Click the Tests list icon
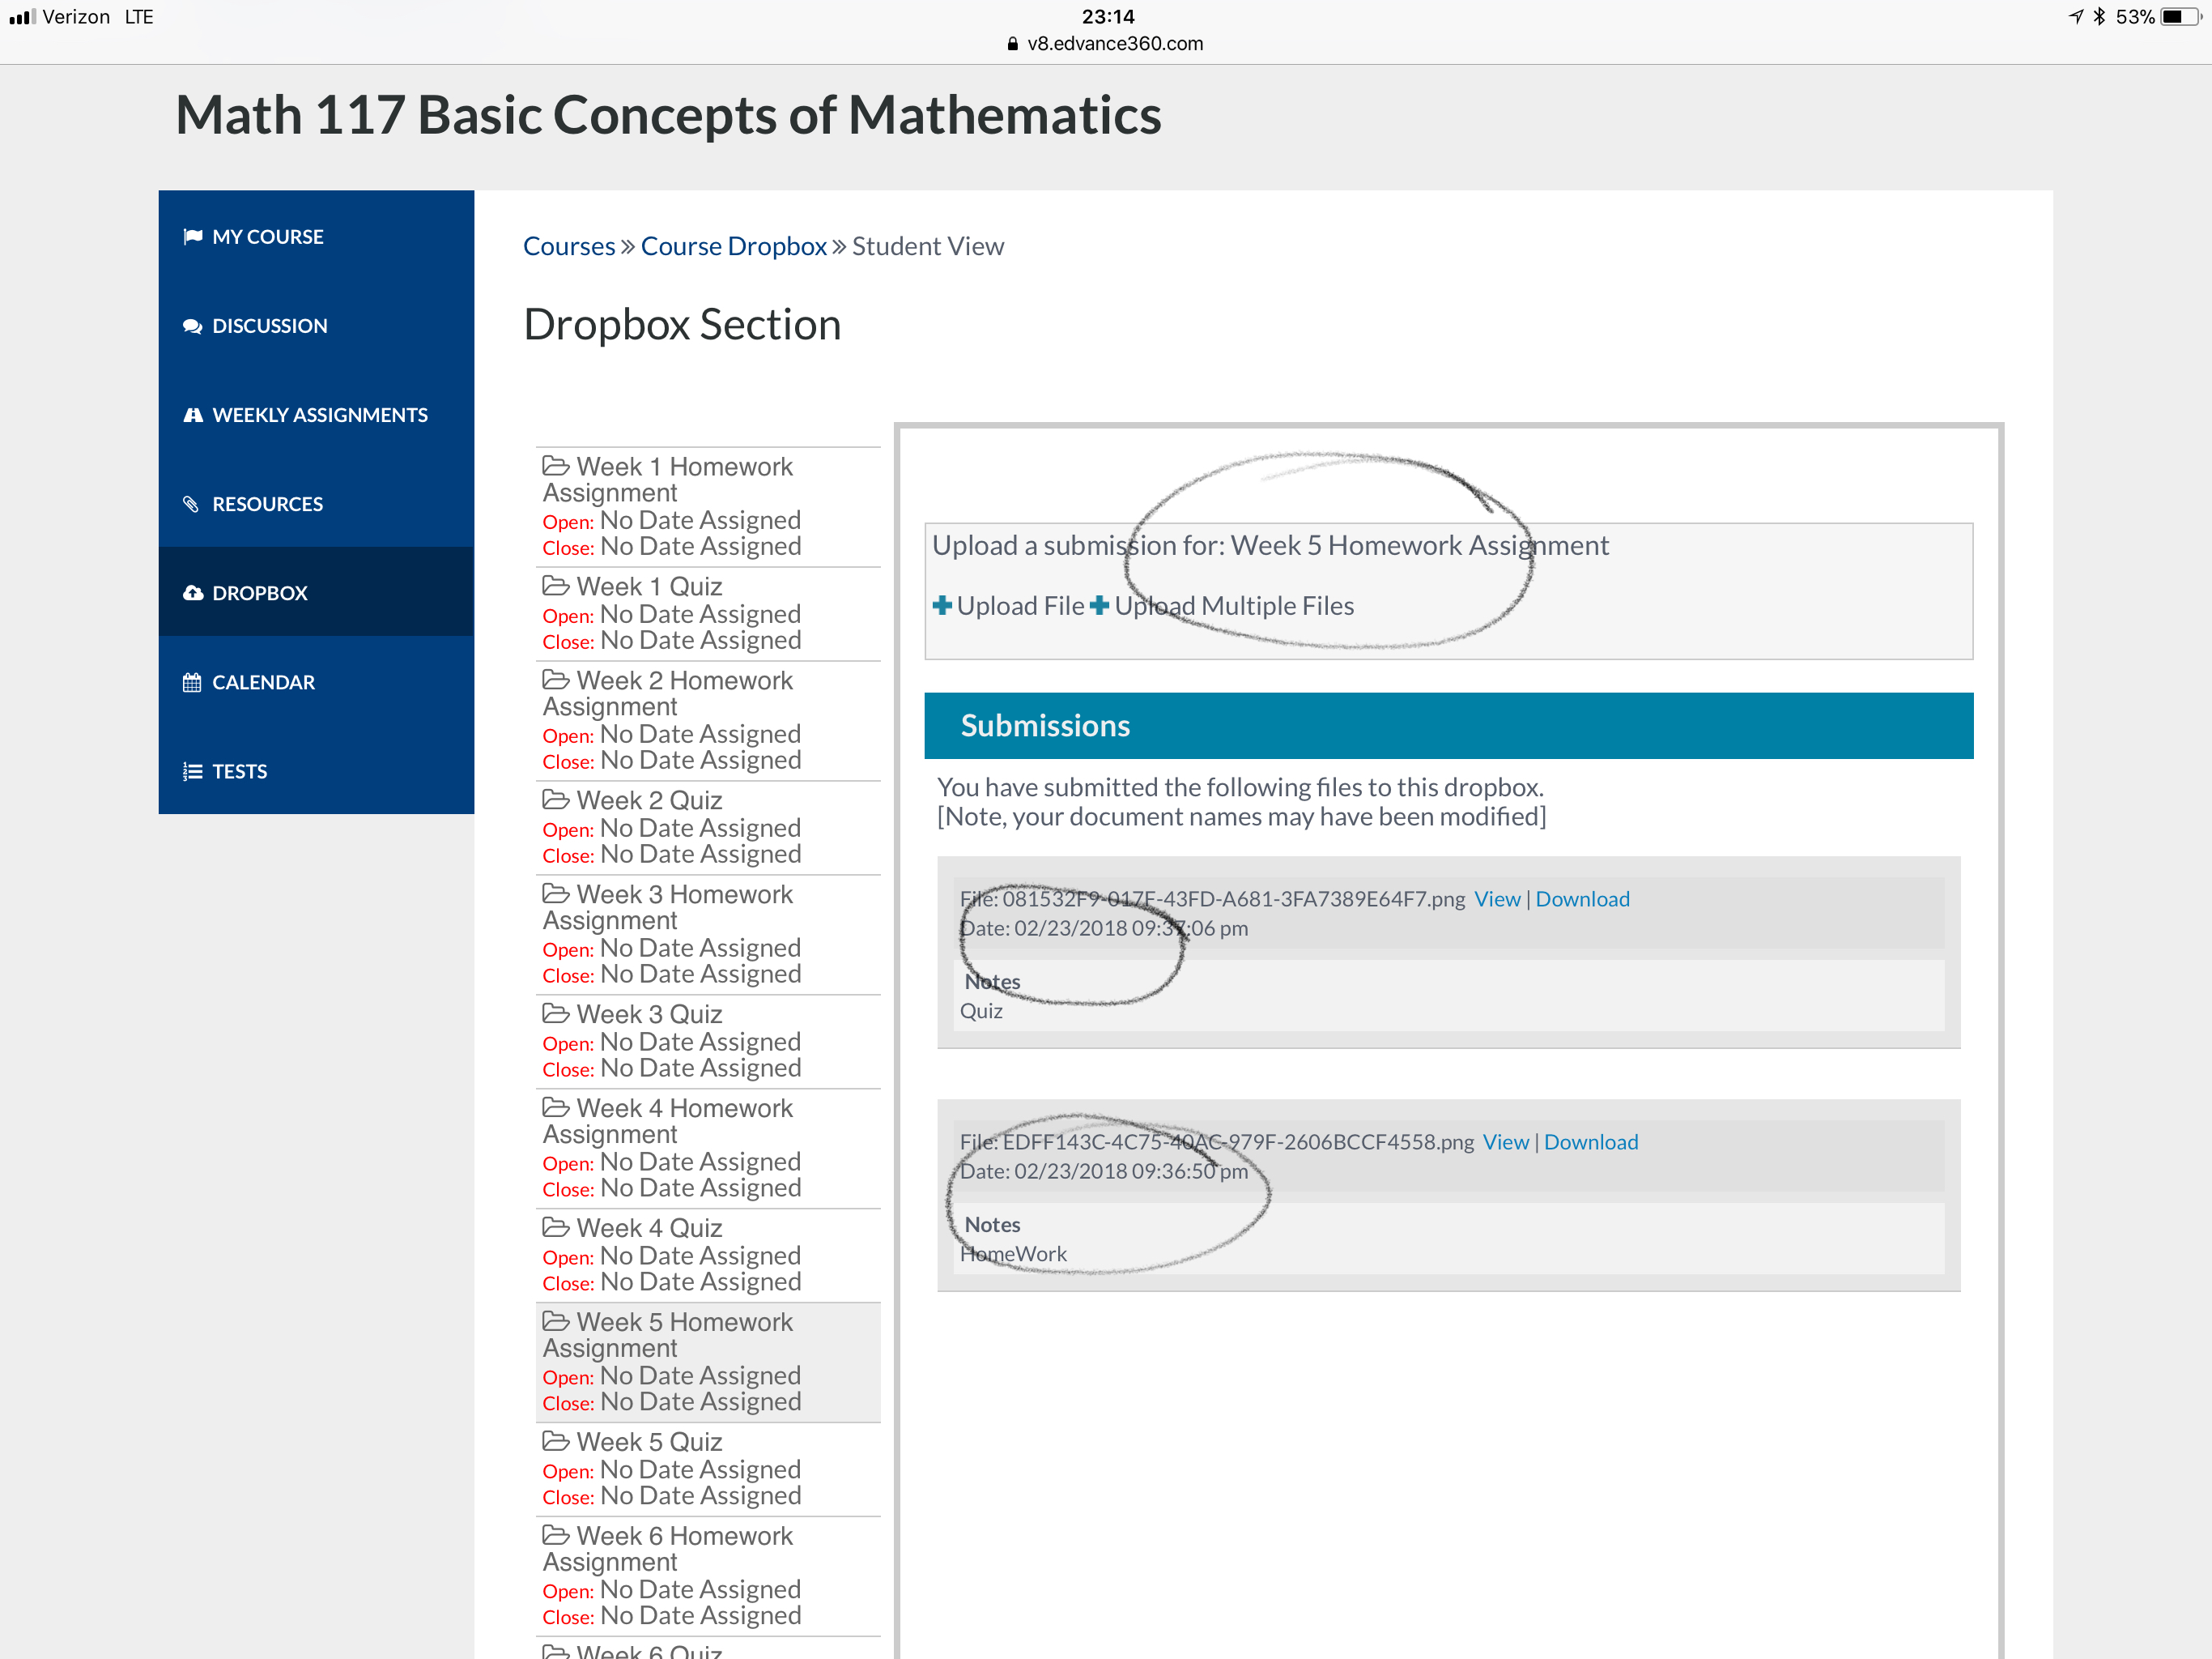 [192, 771]
